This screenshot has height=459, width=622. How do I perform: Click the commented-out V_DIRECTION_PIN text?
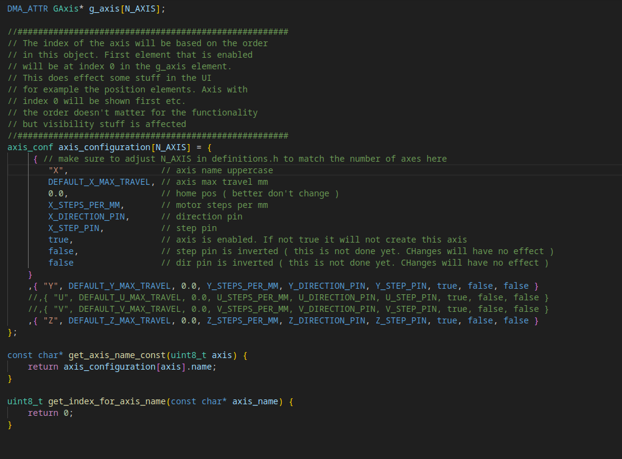click(337, 309)
